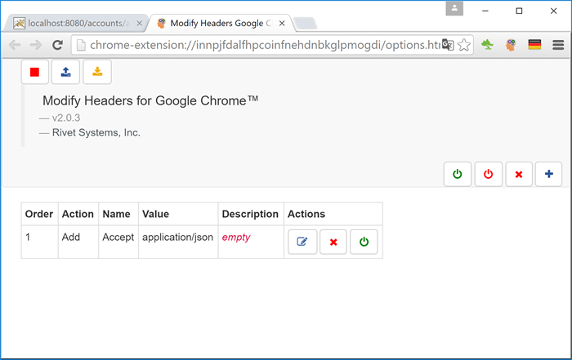Viewport: 572px width, 360px height.
Task: Click the Action column header
Action: pos(78,214)
